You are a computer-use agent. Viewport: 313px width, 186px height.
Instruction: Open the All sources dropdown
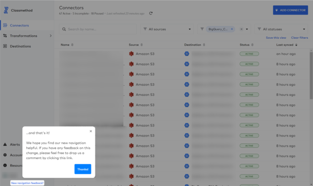(167, 29)
